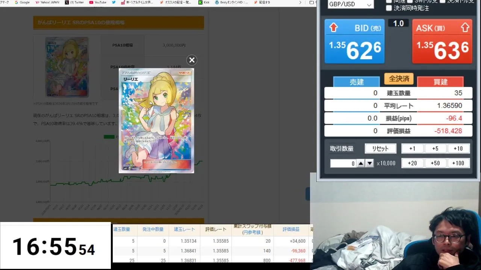Open the bookmarks folder icon
The width and height of the screenshot is (481, 270).
pos(312,2)
